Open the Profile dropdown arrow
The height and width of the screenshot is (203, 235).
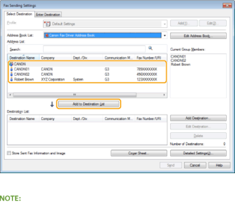165,24
